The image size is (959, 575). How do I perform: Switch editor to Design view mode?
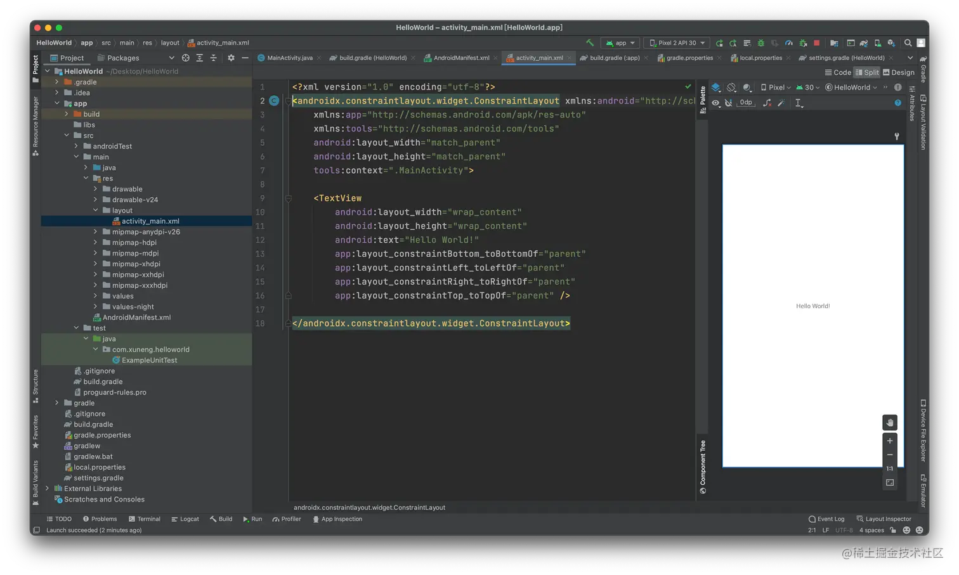pos(898,72)
